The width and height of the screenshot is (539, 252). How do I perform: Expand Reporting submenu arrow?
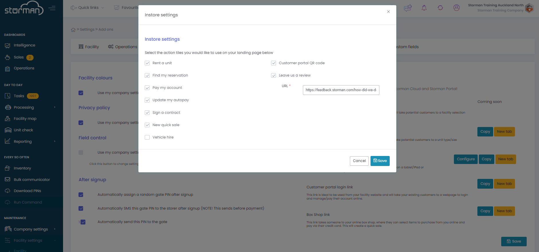click(x=55, y=141)
